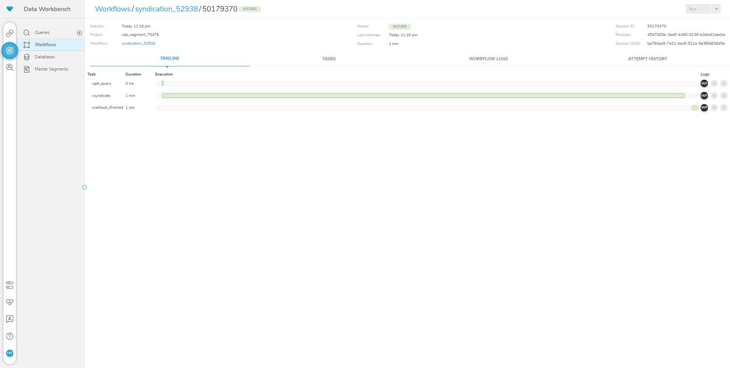Open Master Segments in the sidebar

pyautogui.click(x=51, y=69)
